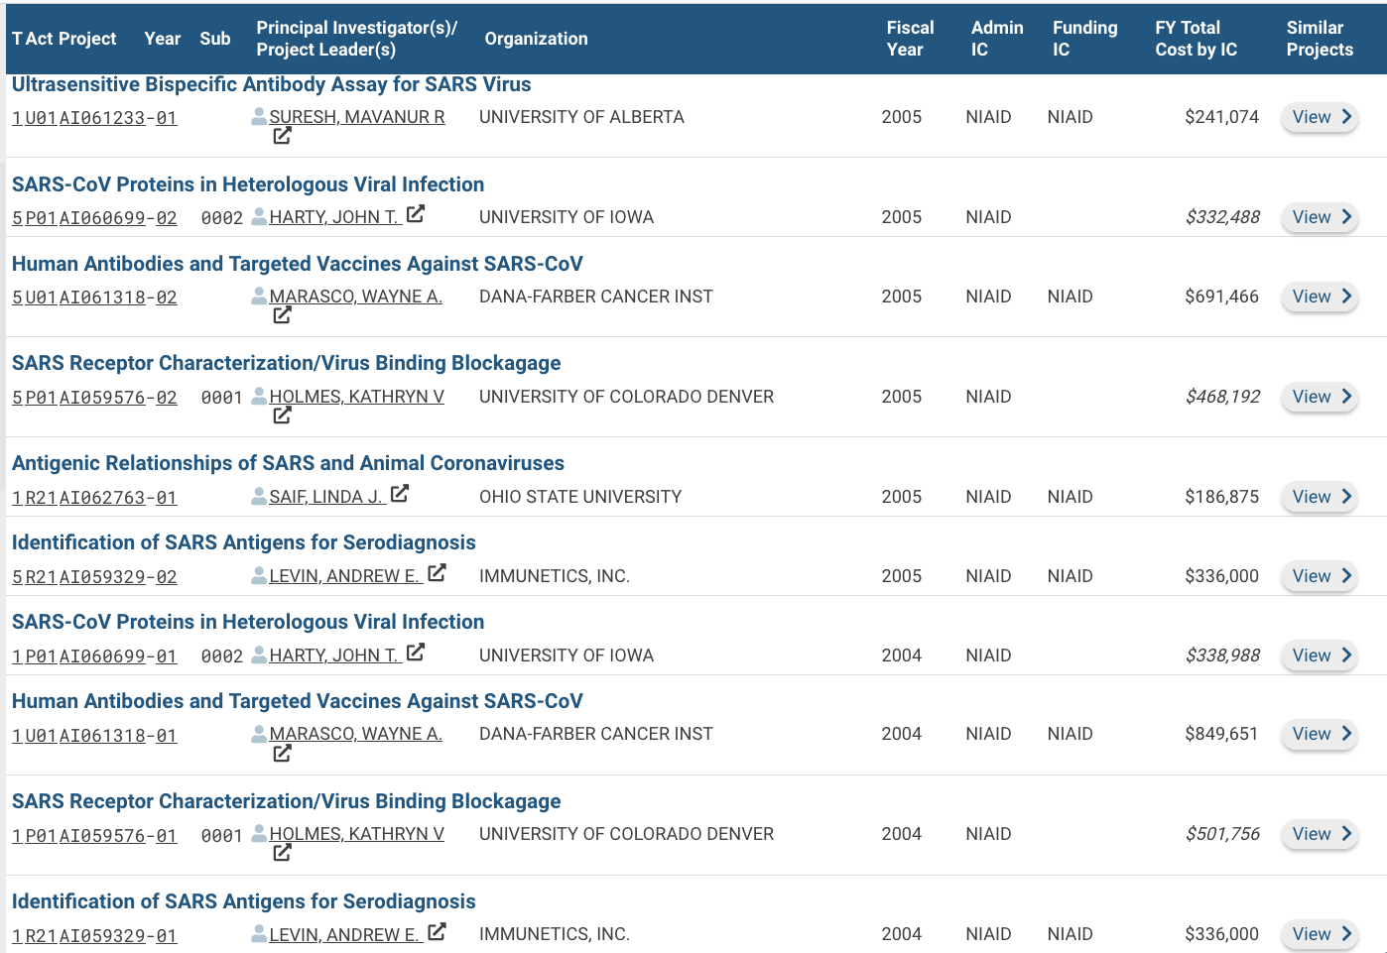Click external link icon for Marasco in 1U01AI061318-01 row

click(x=282, y=754)
